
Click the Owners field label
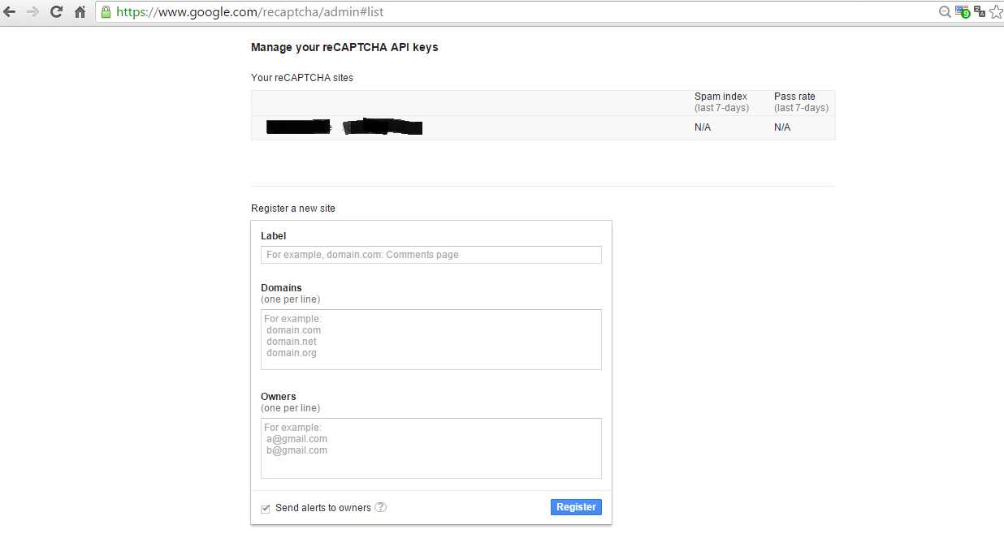(279, 397)
